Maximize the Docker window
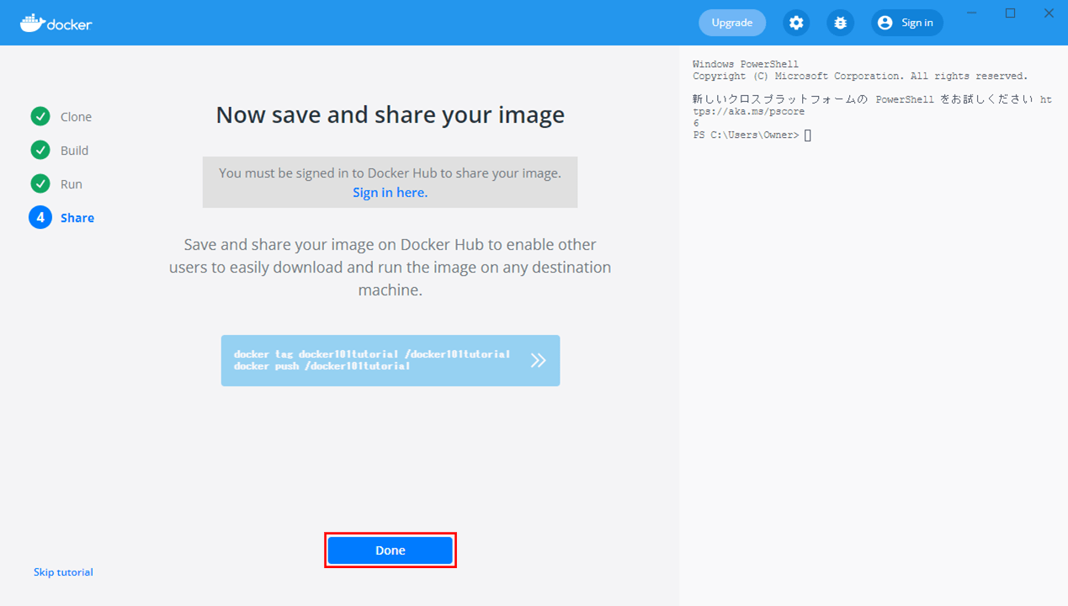The height and width of the screenshot is (606, 1068). click(x=1011, y=13)
